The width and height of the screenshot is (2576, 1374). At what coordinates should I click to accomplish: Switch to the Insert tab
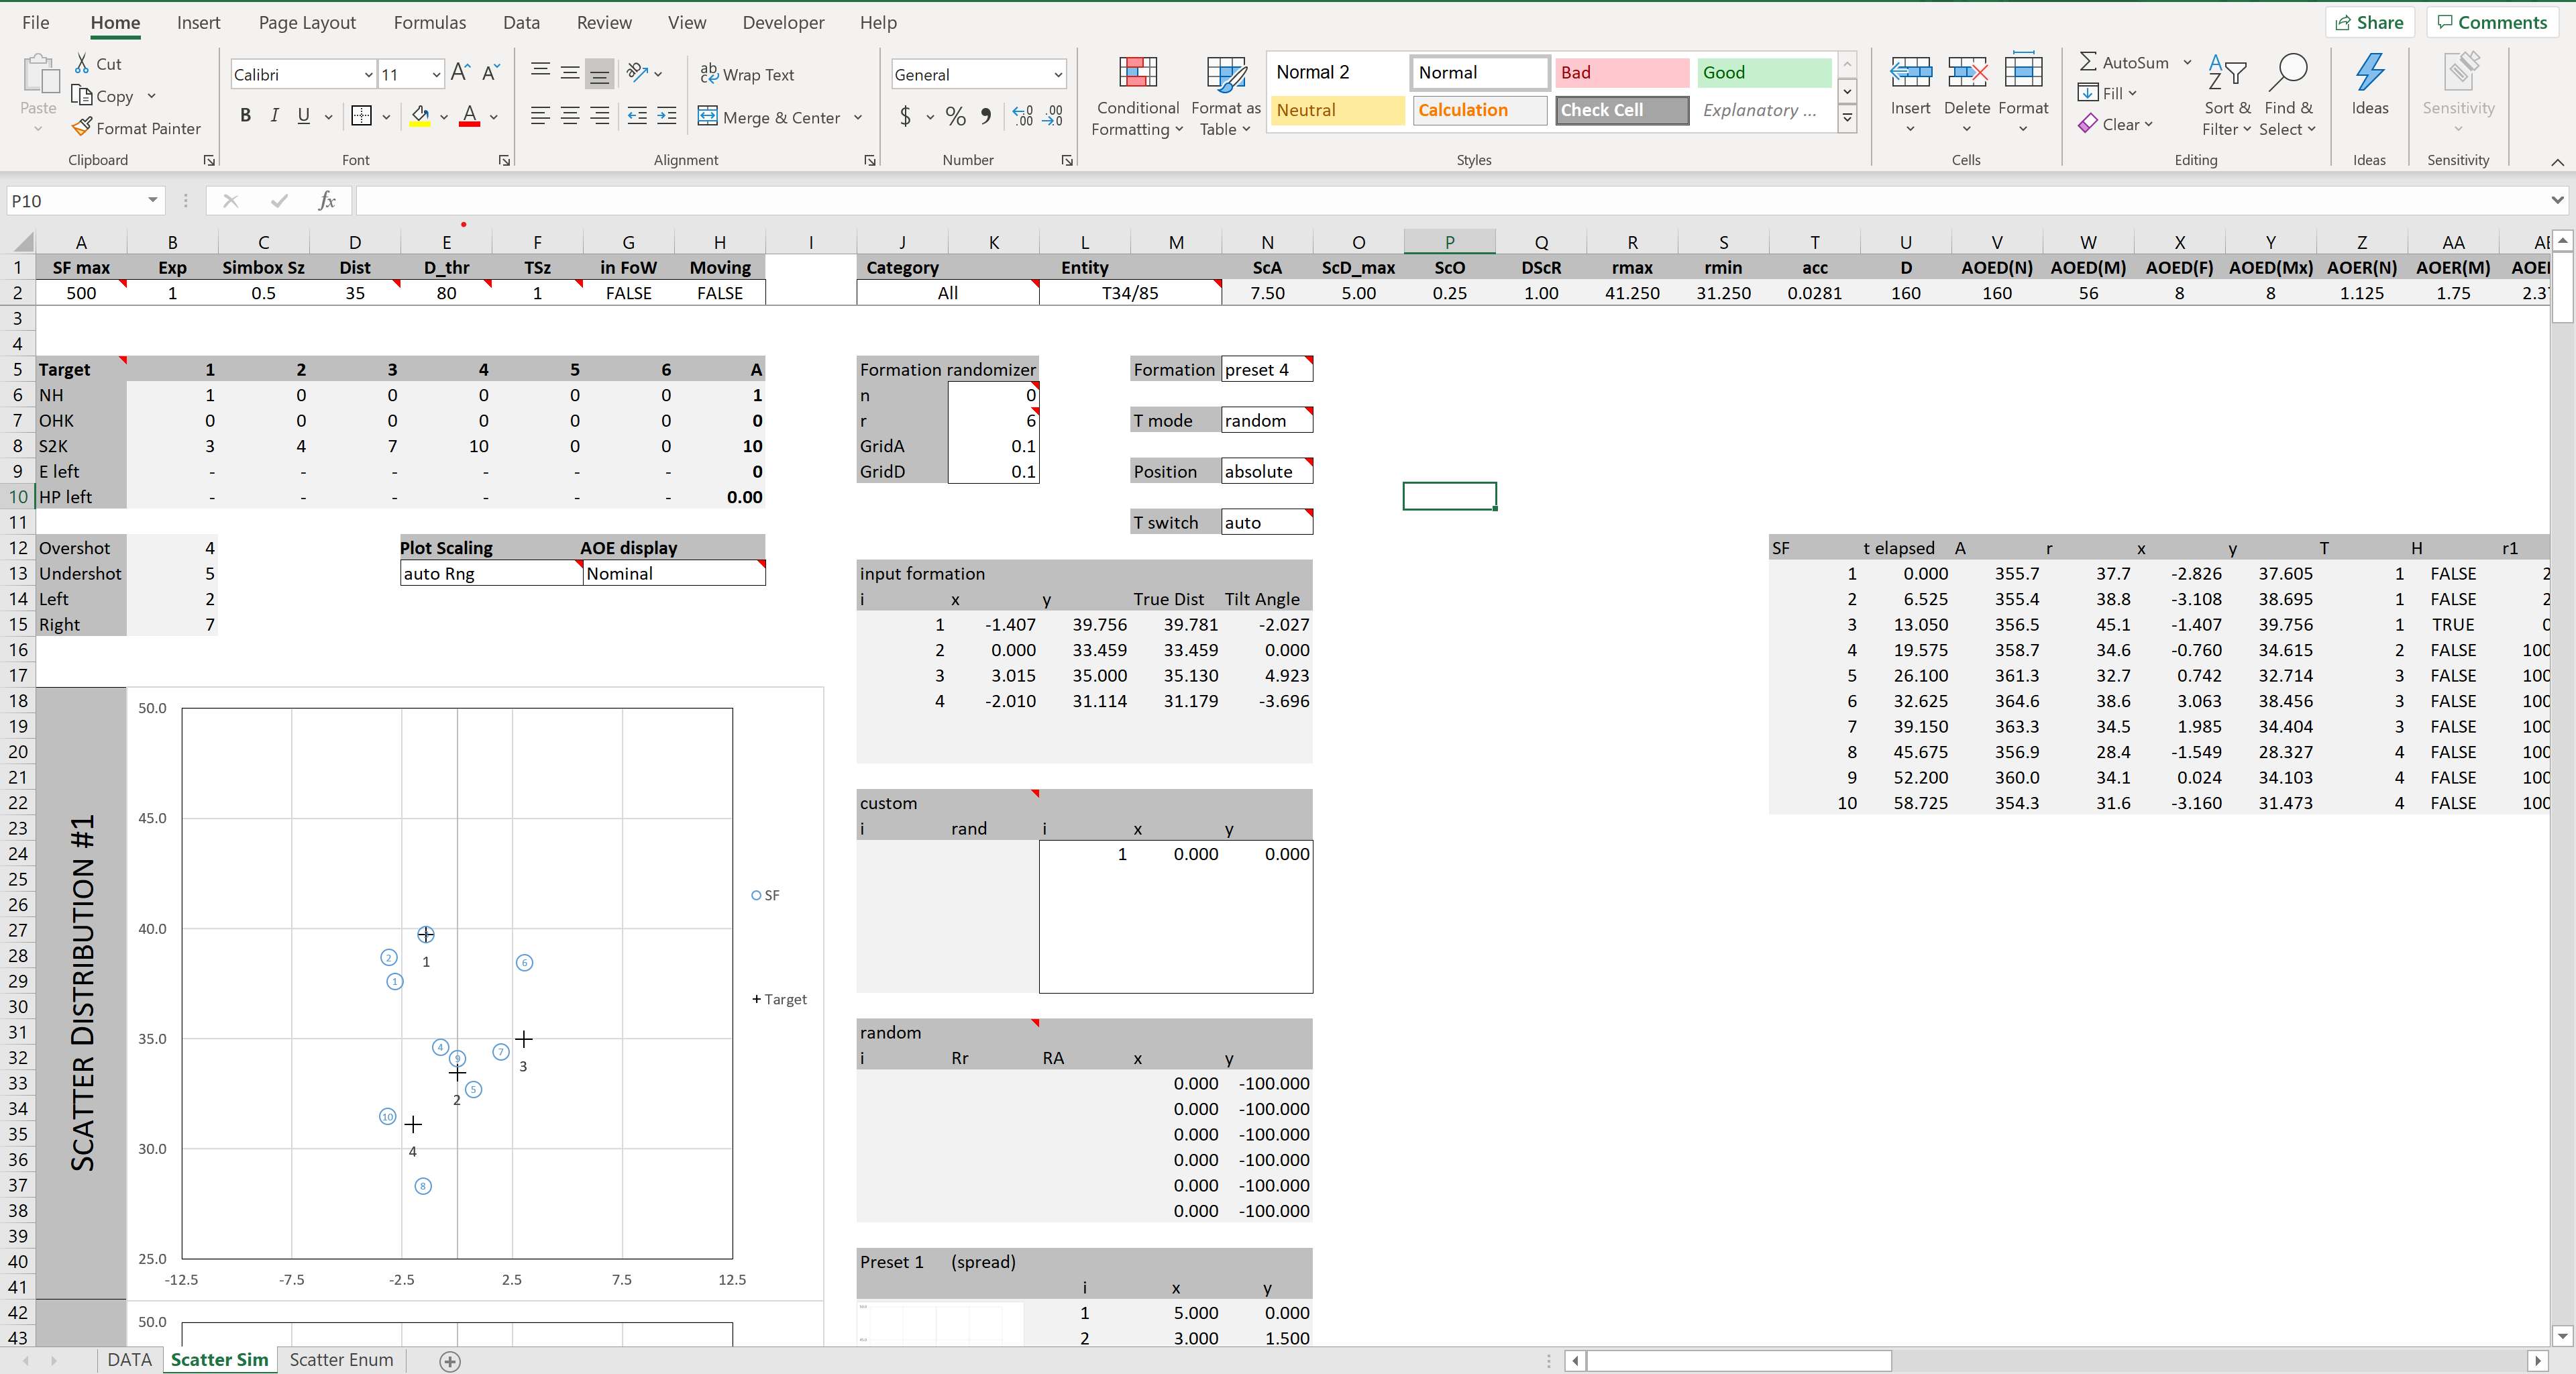pos(198,22)
